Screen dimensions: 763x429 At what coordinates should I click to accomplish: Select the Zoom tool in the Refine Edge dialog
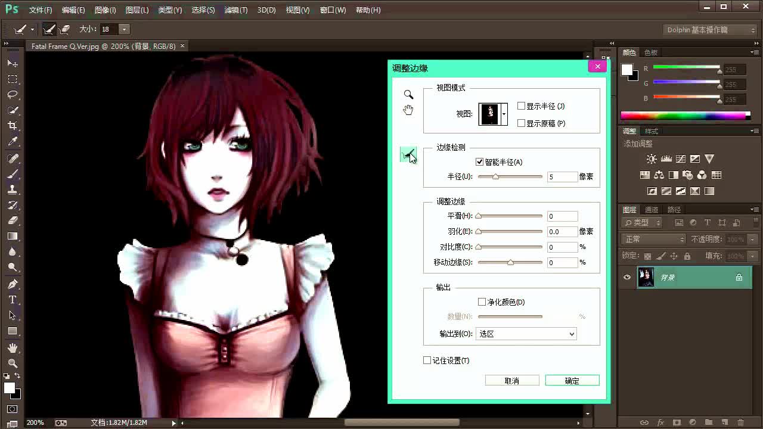pyautogui.click(x=408, y=94)
